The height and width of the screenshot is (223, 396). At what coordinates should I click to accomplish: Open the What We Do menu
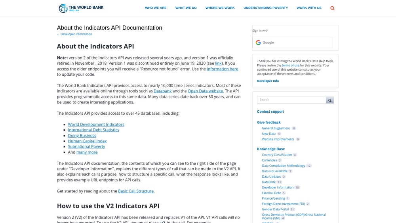(186, 8)
